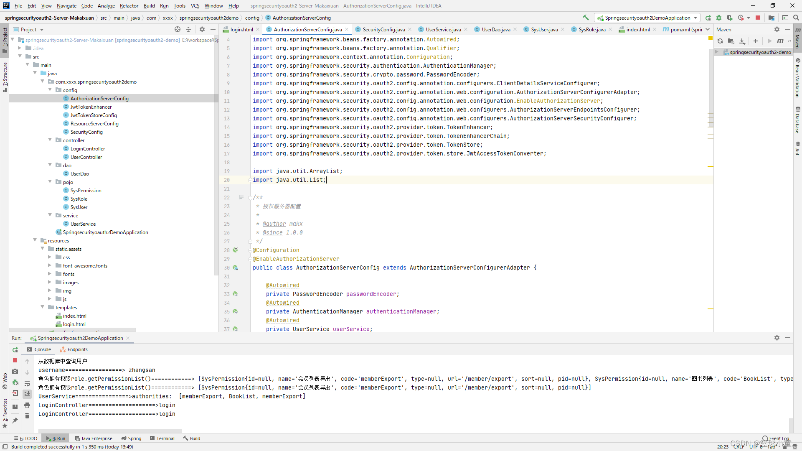802x451 pixels.
Task: Open Terminal tool window
Action: click(x=162, y=438)
